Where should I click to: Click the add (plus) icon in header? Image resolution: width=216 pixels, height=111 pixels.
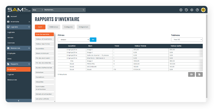pos(181,10)
